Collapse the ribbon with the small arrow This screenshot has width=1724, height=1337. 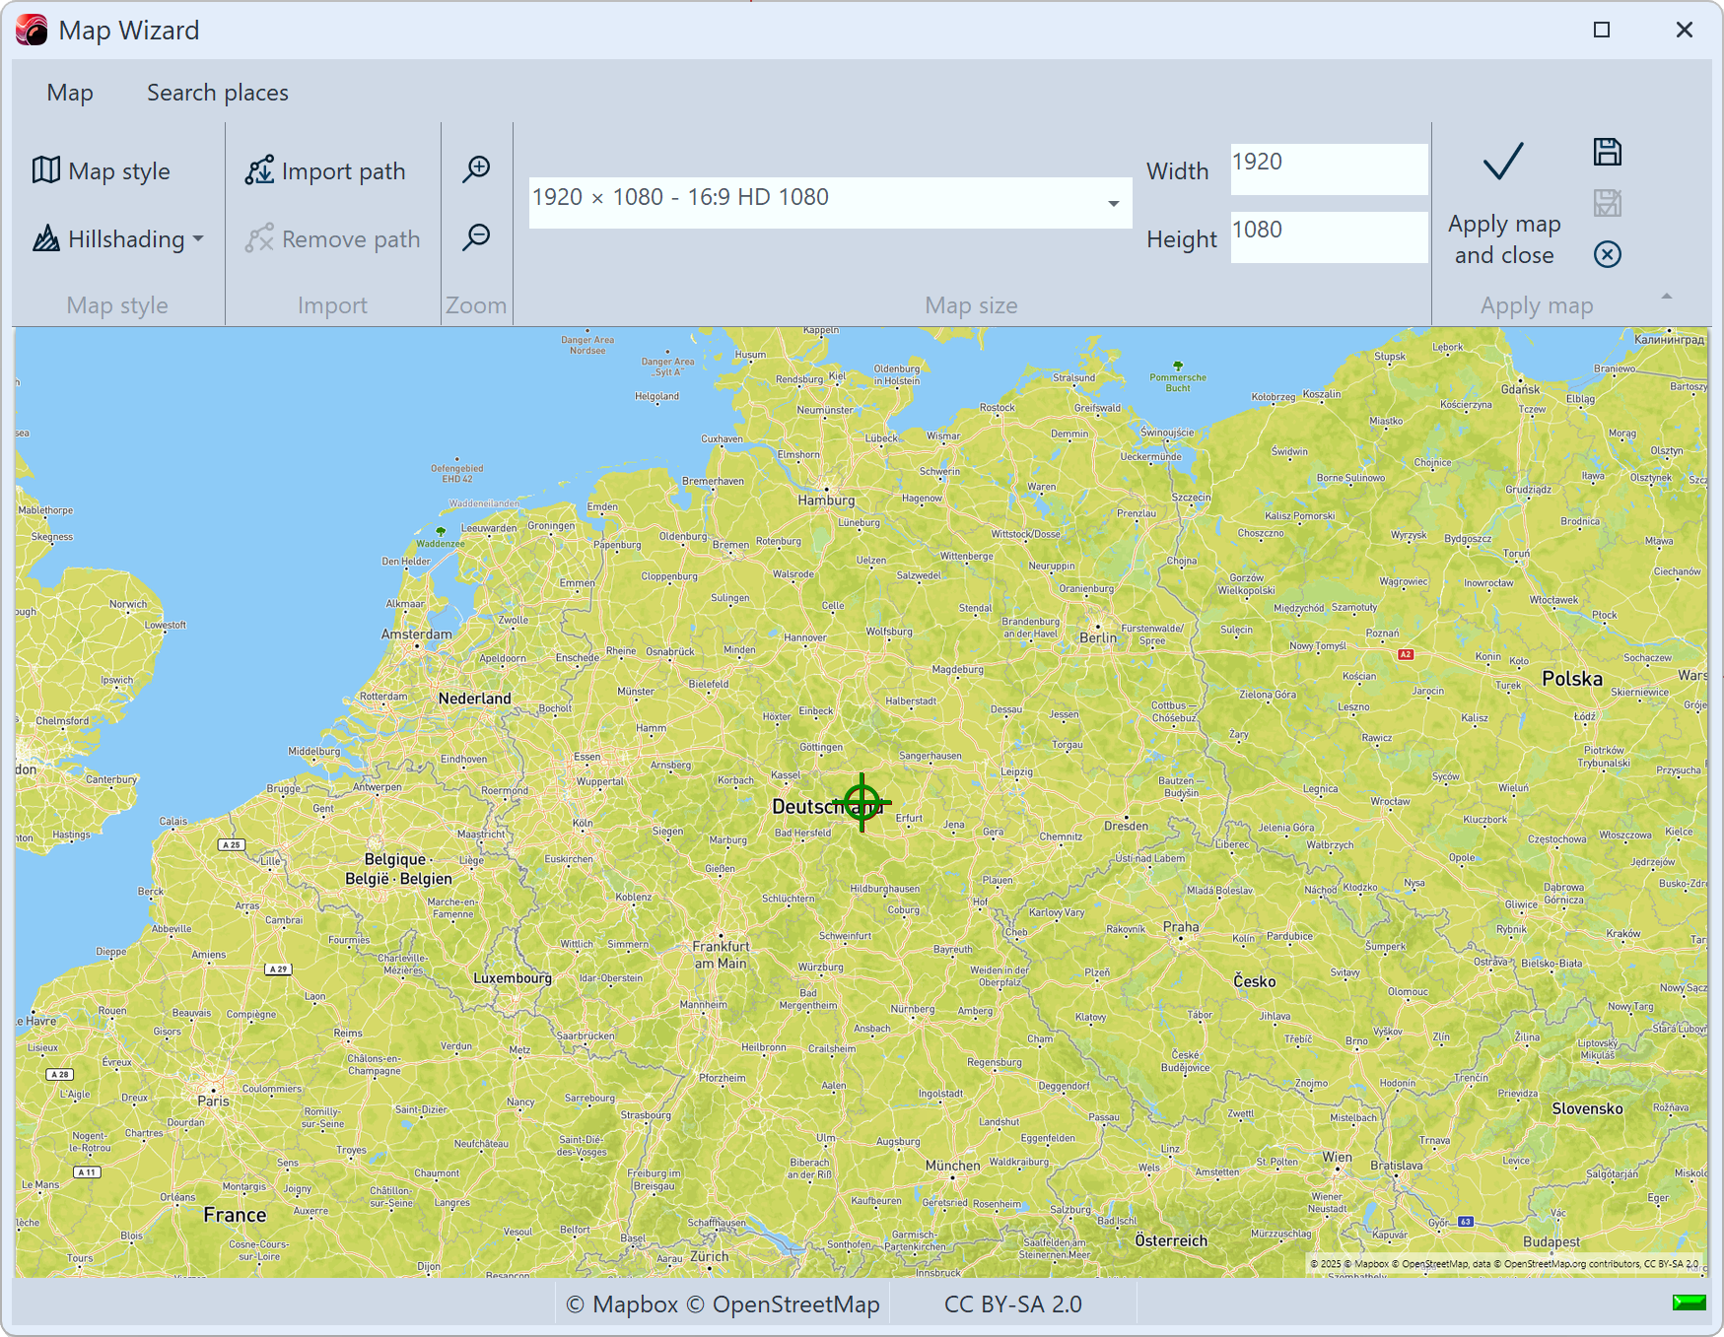tap(1666, 296)
